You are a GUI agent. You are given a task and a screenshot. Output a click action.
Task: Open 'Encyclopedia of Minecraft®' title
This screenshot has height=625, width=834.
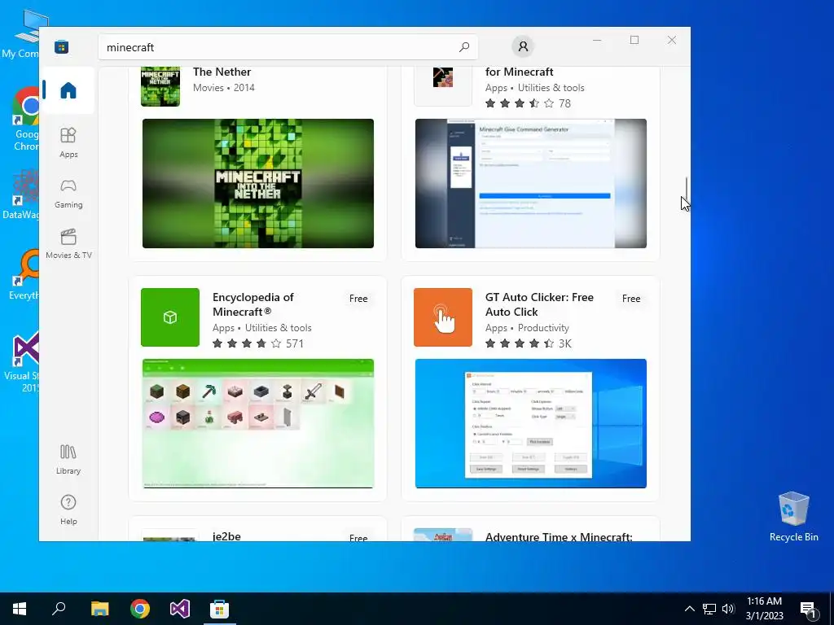[252, 304]
